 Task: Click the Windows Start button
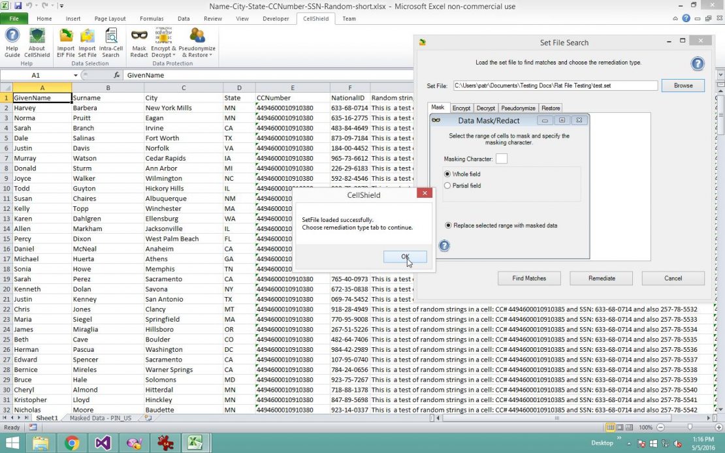12,443
